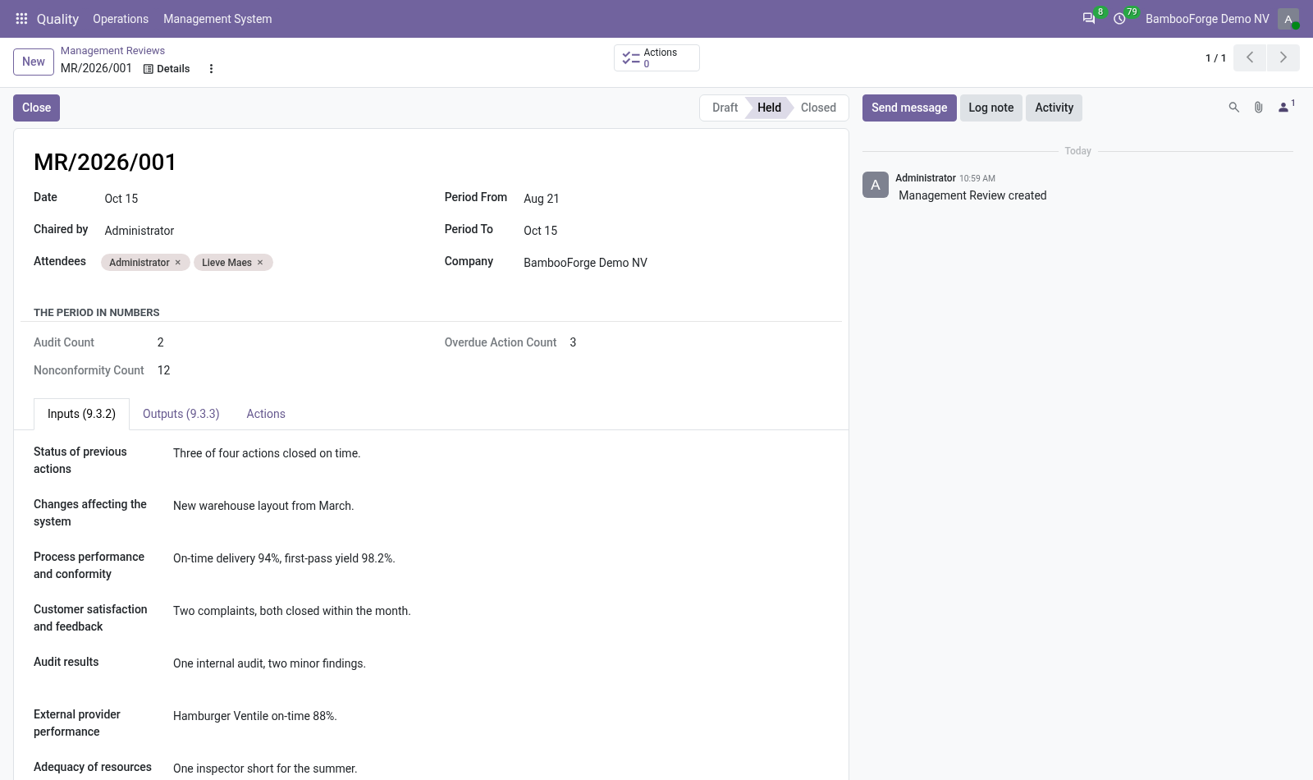The image size is (1313, 780).
Task: Set status to Draft
Action: click(x=724, y=108)
